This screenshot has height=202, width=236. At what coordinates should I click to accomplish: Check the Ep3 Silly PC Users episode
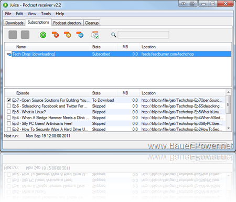tap(9, 123)
